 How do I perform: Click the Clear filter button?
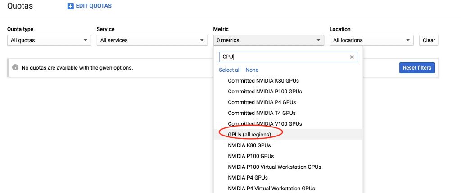tap(429, 40)
